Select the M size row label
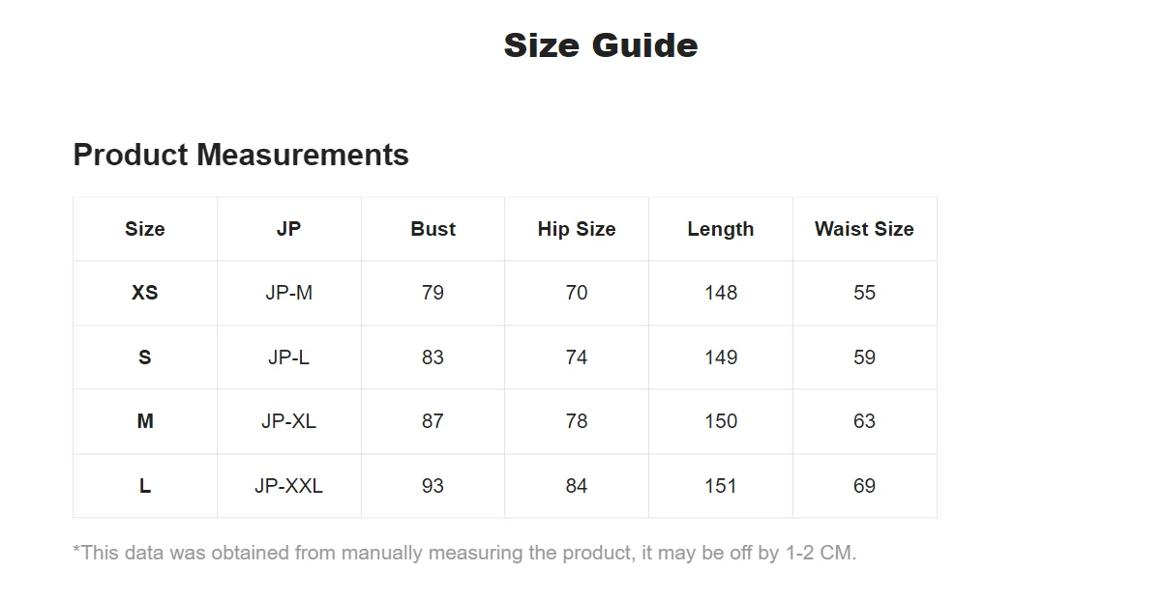The image size is (1165, 600). [145, 421]
